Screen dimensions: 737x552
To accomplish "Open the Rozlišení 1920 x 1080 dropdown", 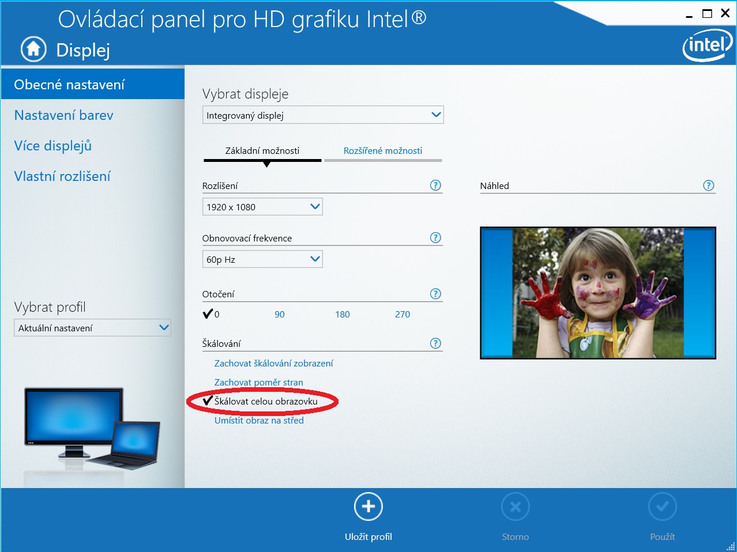I will point(262,207).
